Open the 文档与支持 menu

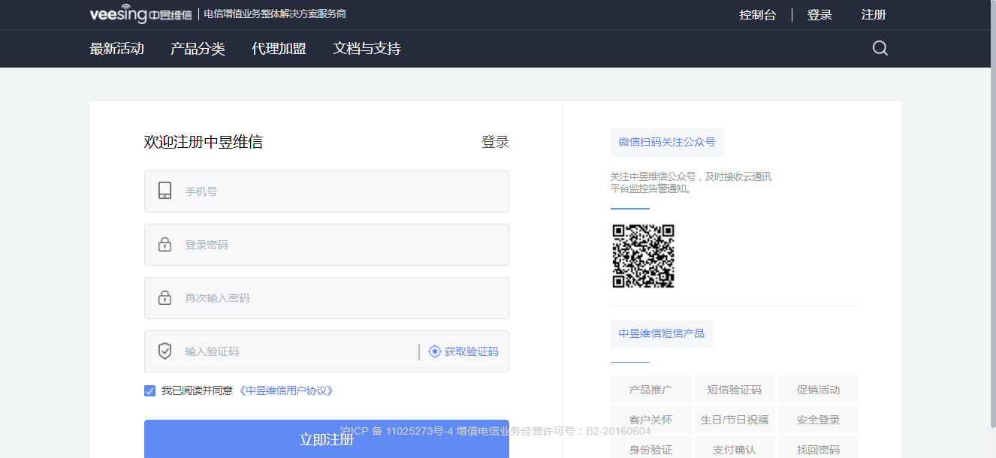click(367, 49)
